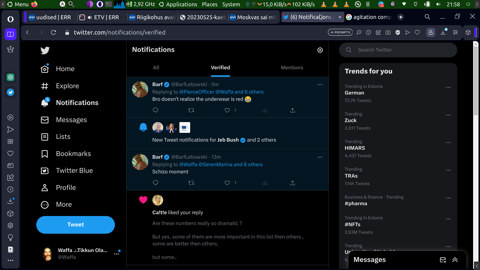Take a snapshot with camera icon
Image resolution: width=480 pixels, height=270 pixels.
388,32
